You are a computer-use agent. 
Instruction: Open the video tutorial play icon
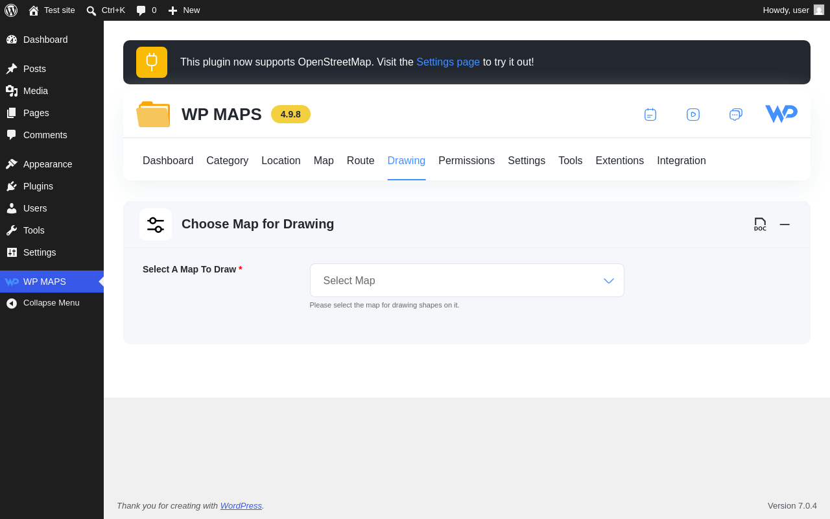(693, 114)
